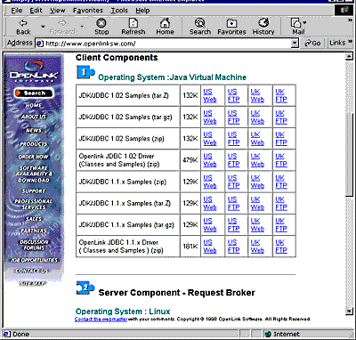Image resolution: width=356 pixels, height=340 pixels.
Task: Click the Done status page icon
Action: tap(7, 335)
